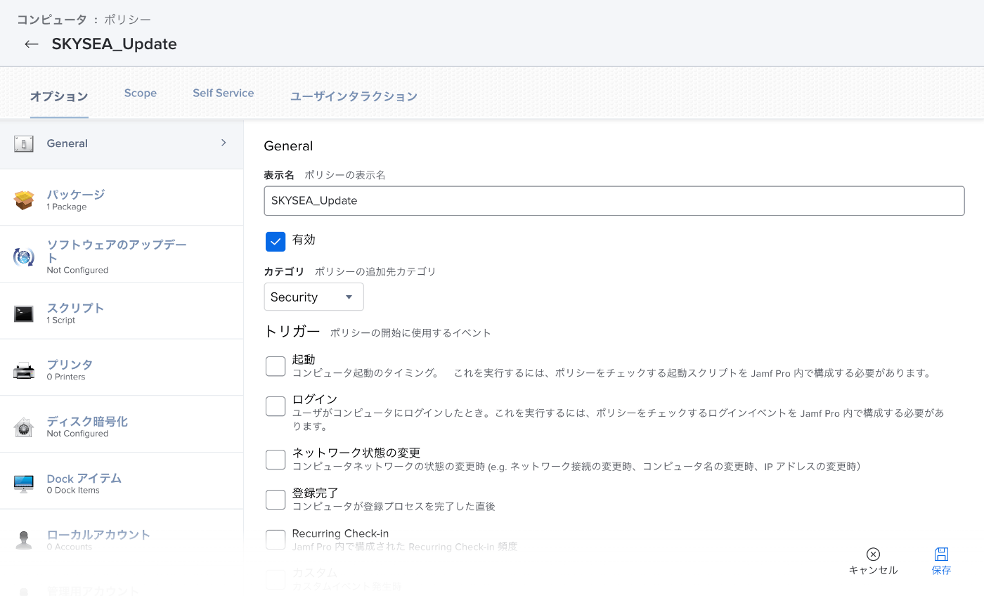Image resolution: width=984 pixels, height=596 pixels.
Task: Check the Recurring Check-in trigger
Action: pos(276,540)
